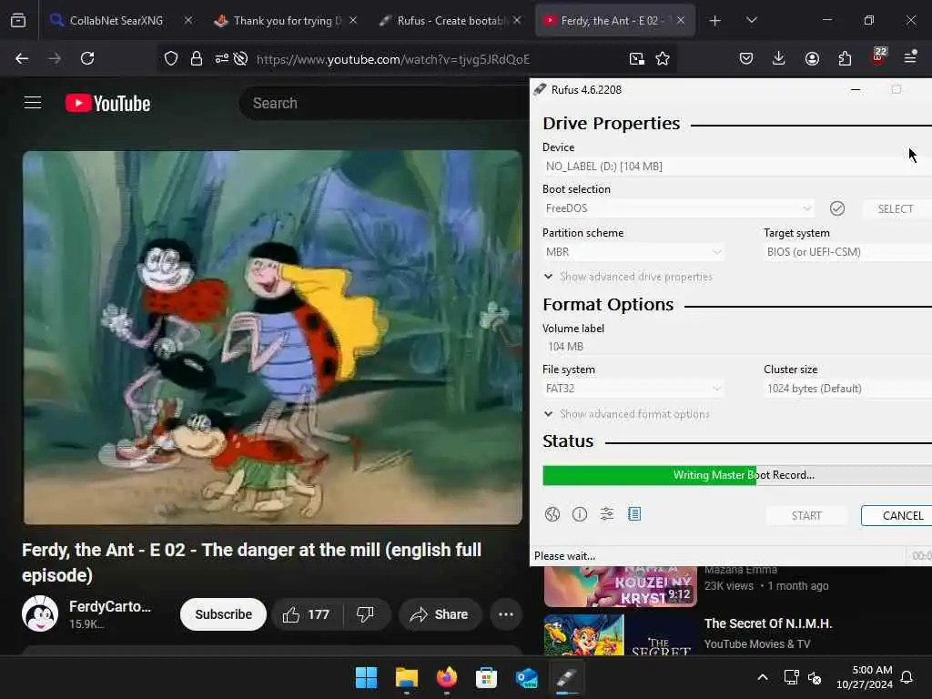Image resolution: width=932 pixels, height=699 pixels.
Task: Open Target system BIOS (or UEFI-CSM) dropdown
Action: [847, 252]
